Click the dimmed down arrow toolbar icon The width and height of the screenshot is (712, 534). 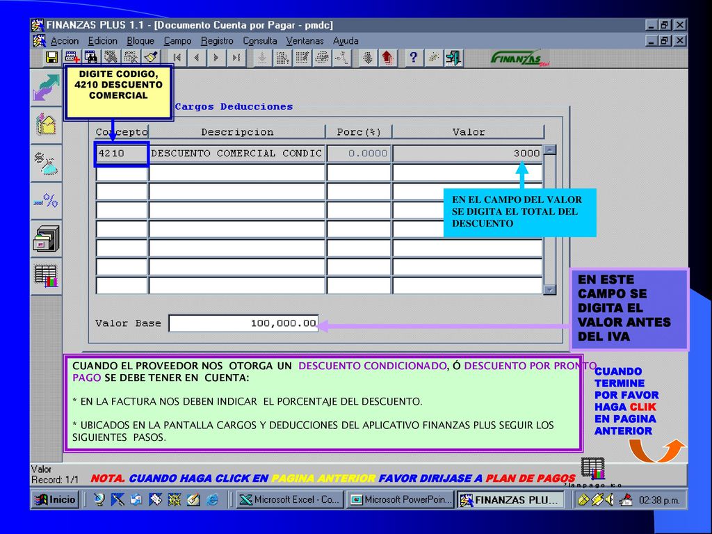[x=262, y=58]
